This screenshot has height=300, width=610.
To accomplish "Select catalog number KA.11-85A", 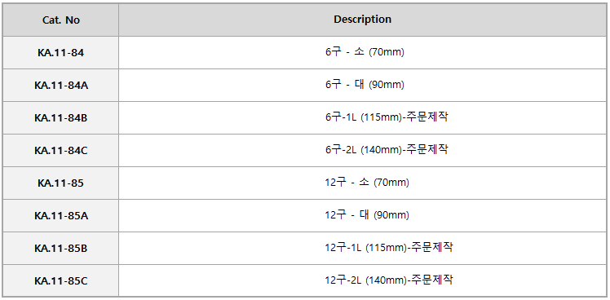I will coord(61,215).
